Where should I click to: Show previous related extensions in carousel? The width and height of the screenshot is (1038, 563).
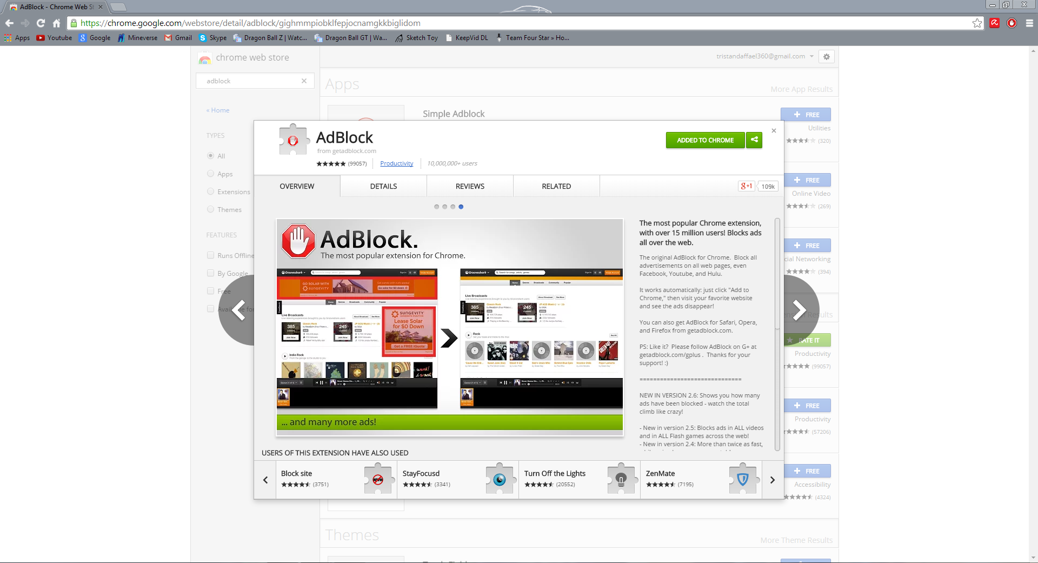265,480
